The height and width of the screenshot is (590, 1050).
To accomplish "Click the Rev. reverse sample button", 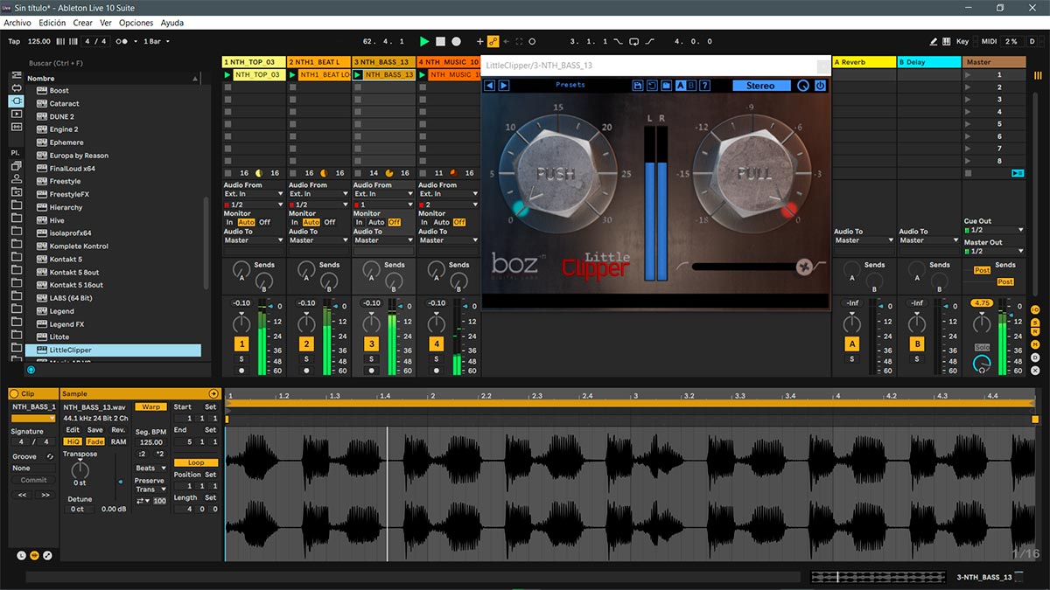I will click(118, 430).
